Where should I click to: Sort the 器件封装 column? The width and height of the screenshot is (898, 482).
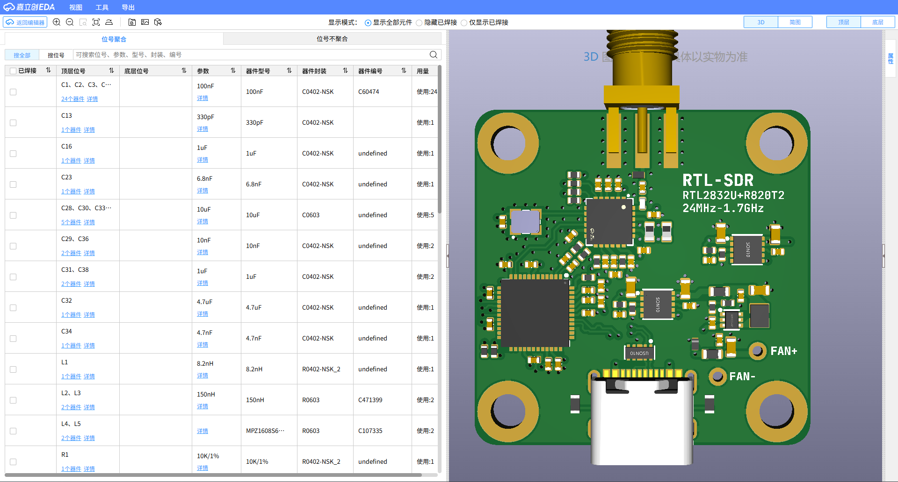(x=345, y=71)
